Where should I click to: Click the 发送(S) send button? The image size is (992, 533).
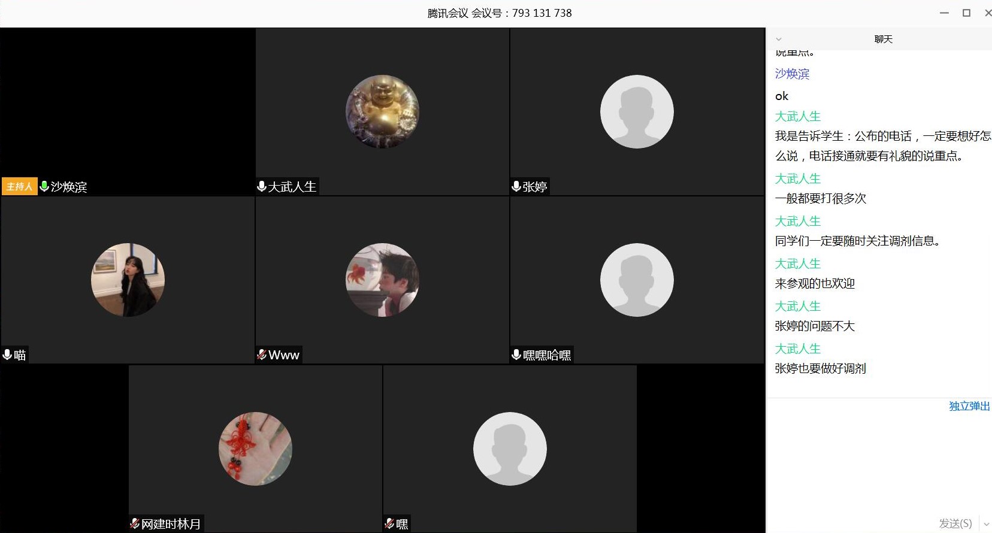955,523
